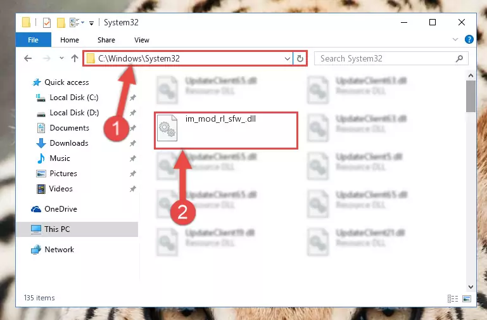Open Videos in the sidebar
487x320 pixels.
(x=61, y=189)
